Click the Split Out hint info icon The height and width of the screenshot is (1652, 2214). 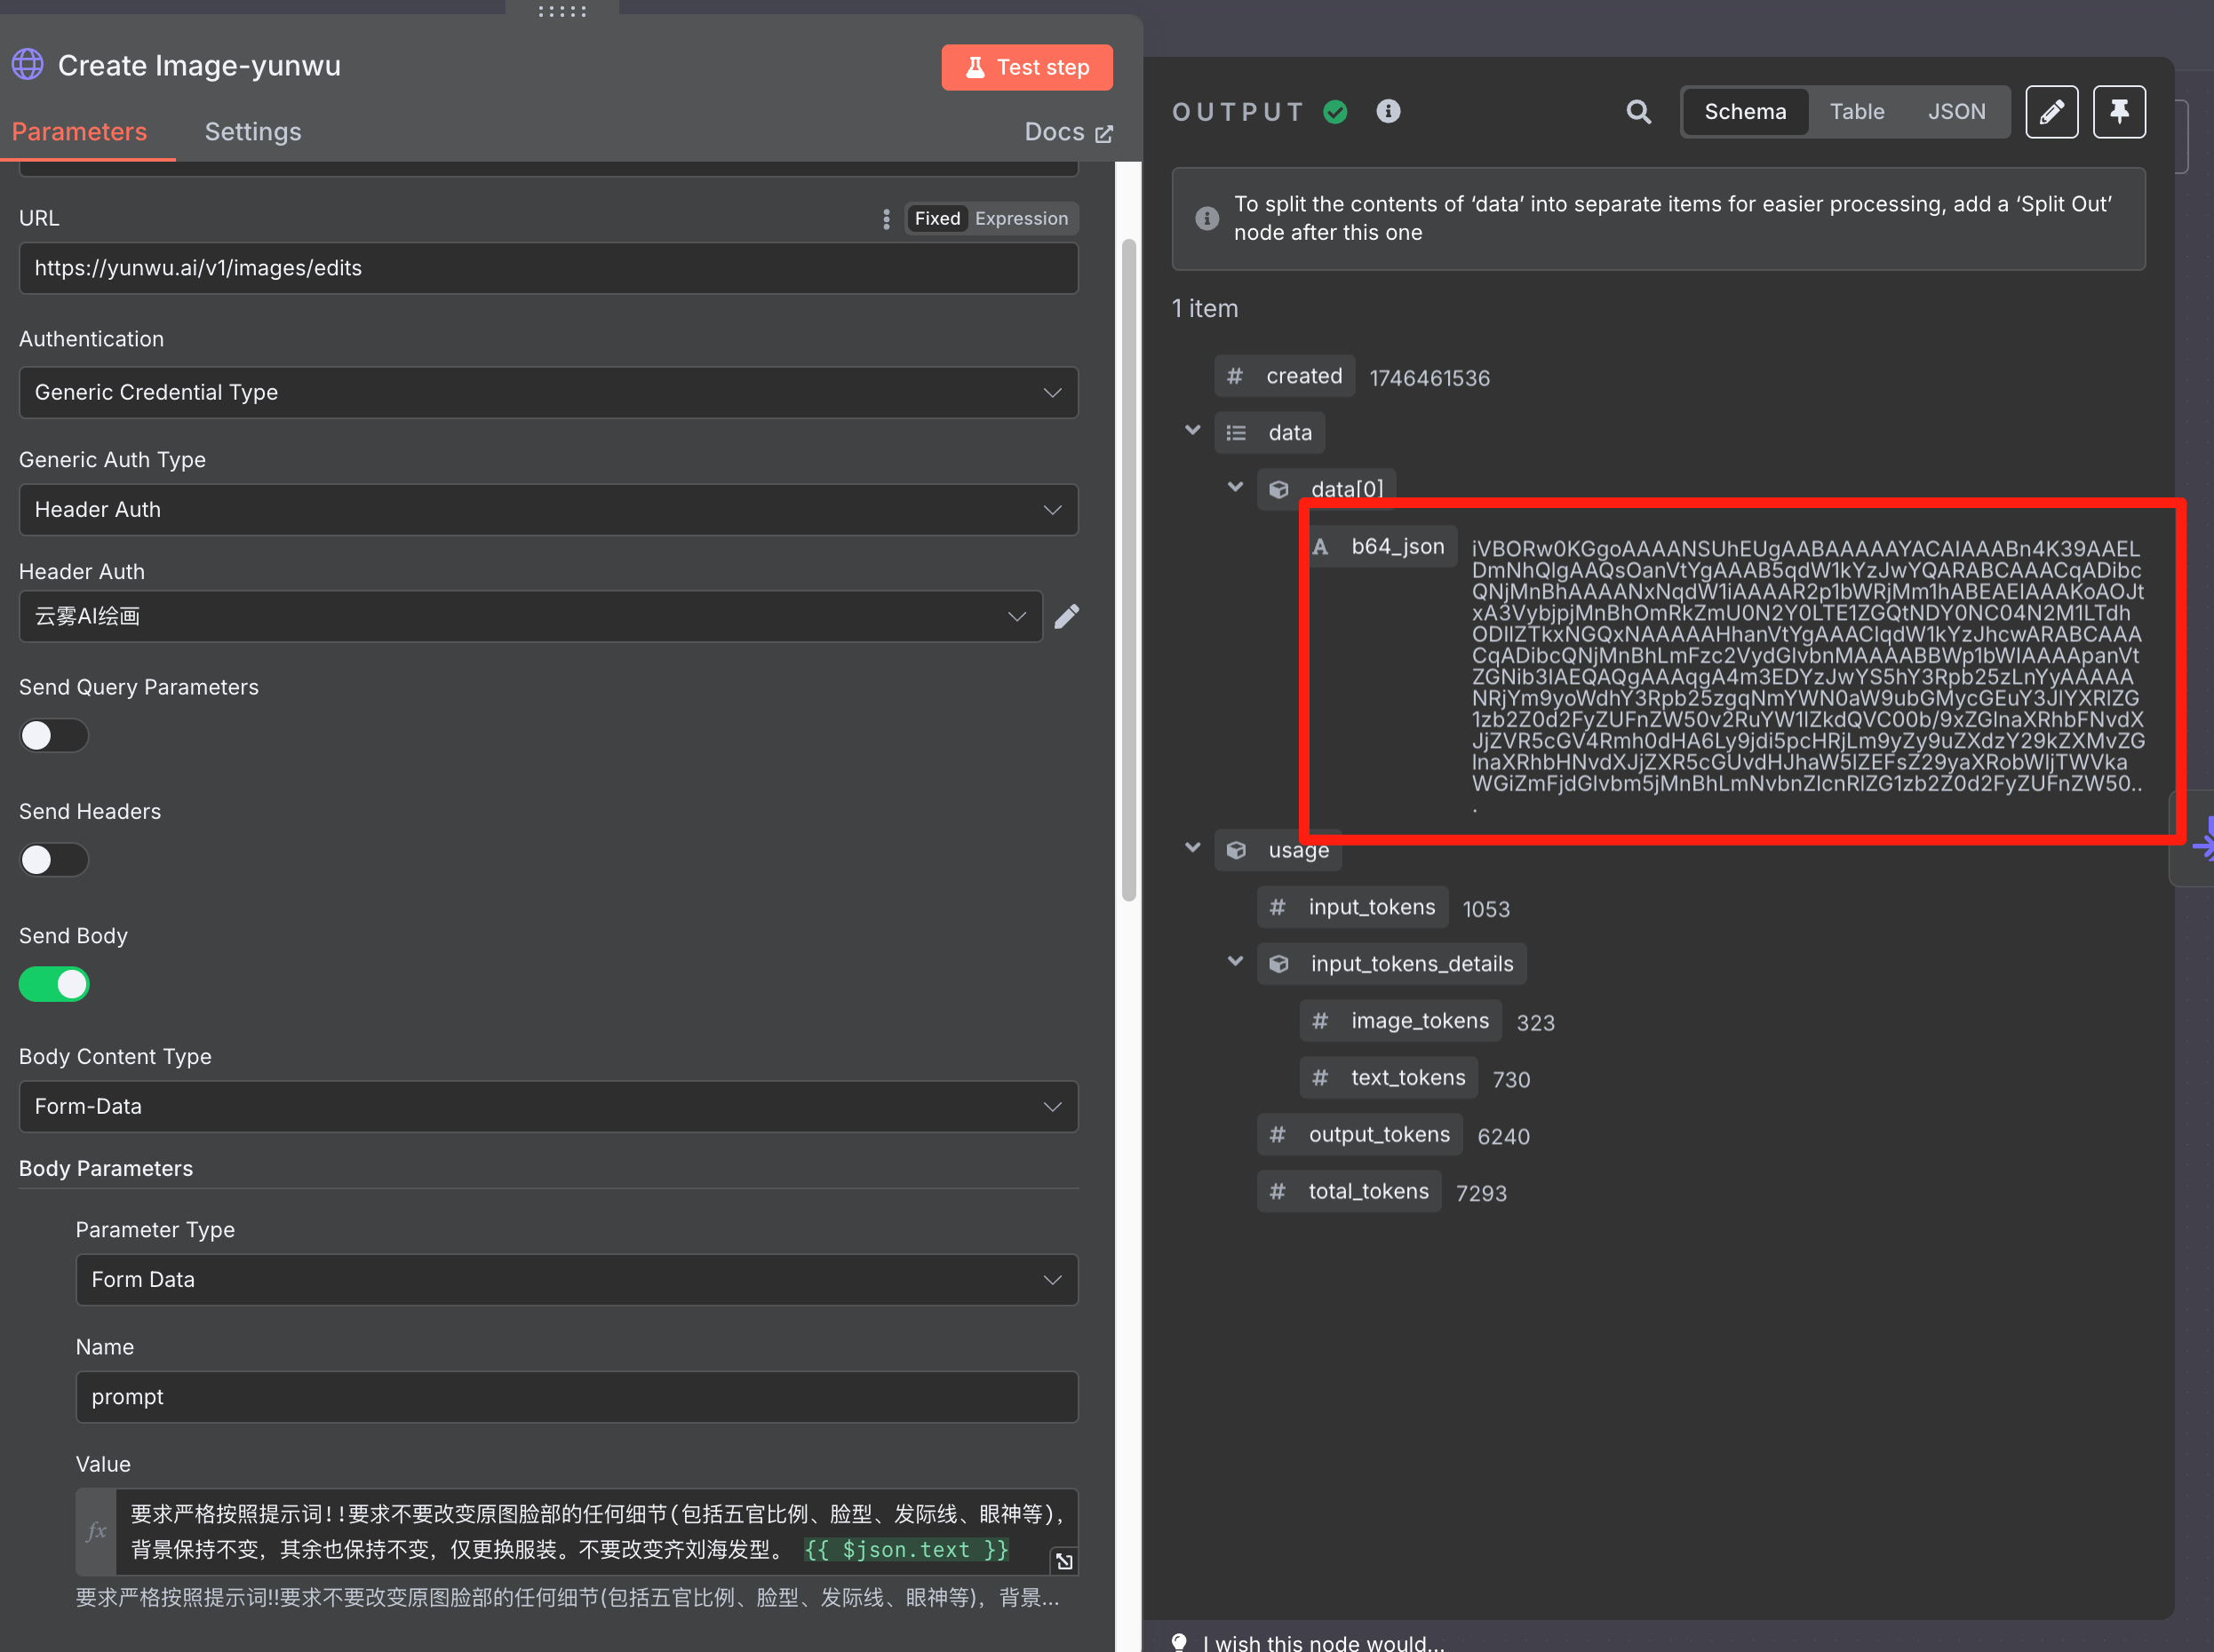1207,218
